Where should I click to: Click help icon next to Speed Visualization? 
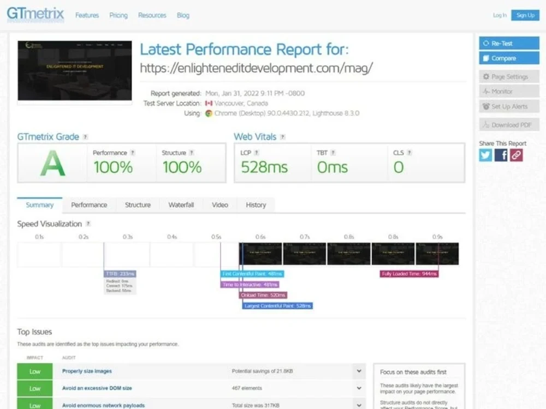coord(88,224)
